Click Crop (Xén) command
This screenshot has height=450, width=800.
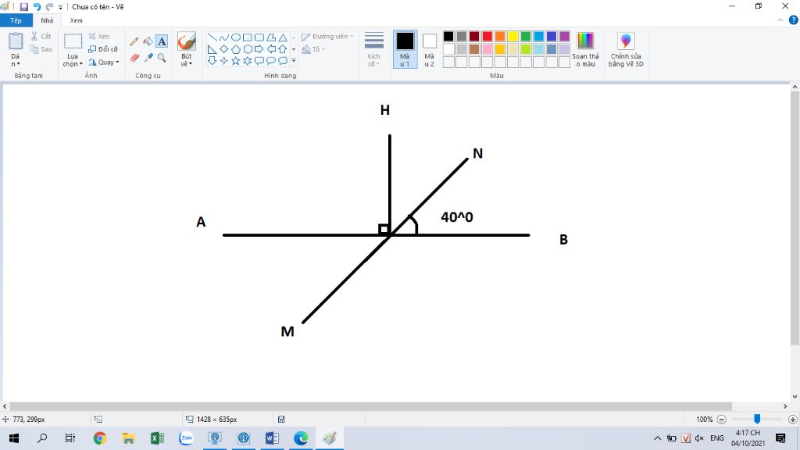pyautogui.click(x=99, y=36)
